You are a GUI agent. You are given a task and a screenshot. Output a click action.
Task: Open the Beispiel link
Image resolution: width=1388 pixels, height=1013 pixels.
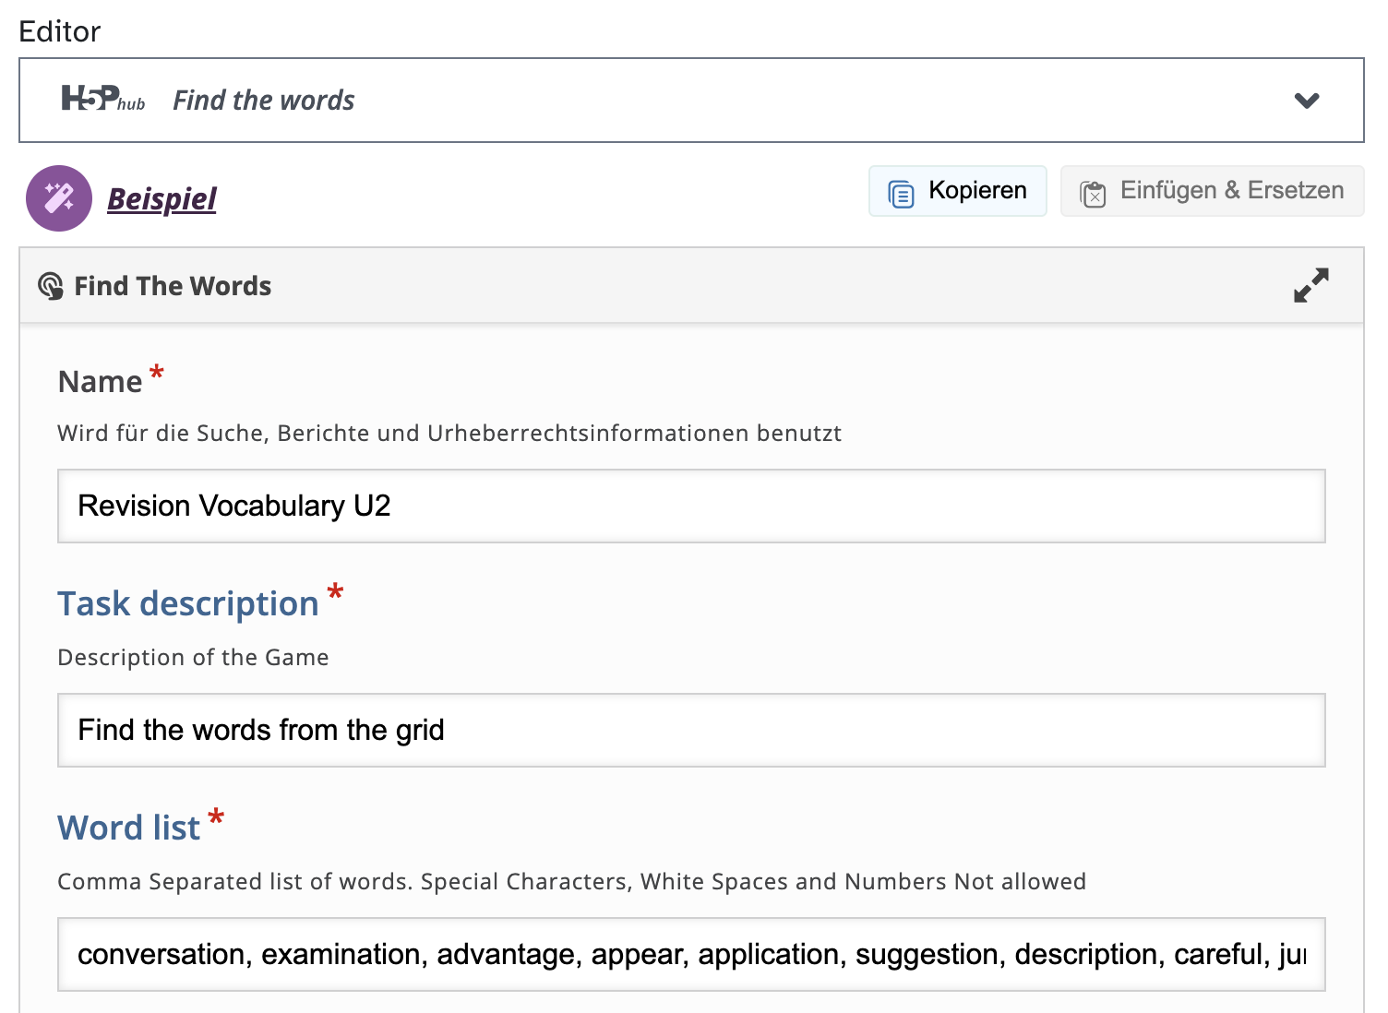162,198
